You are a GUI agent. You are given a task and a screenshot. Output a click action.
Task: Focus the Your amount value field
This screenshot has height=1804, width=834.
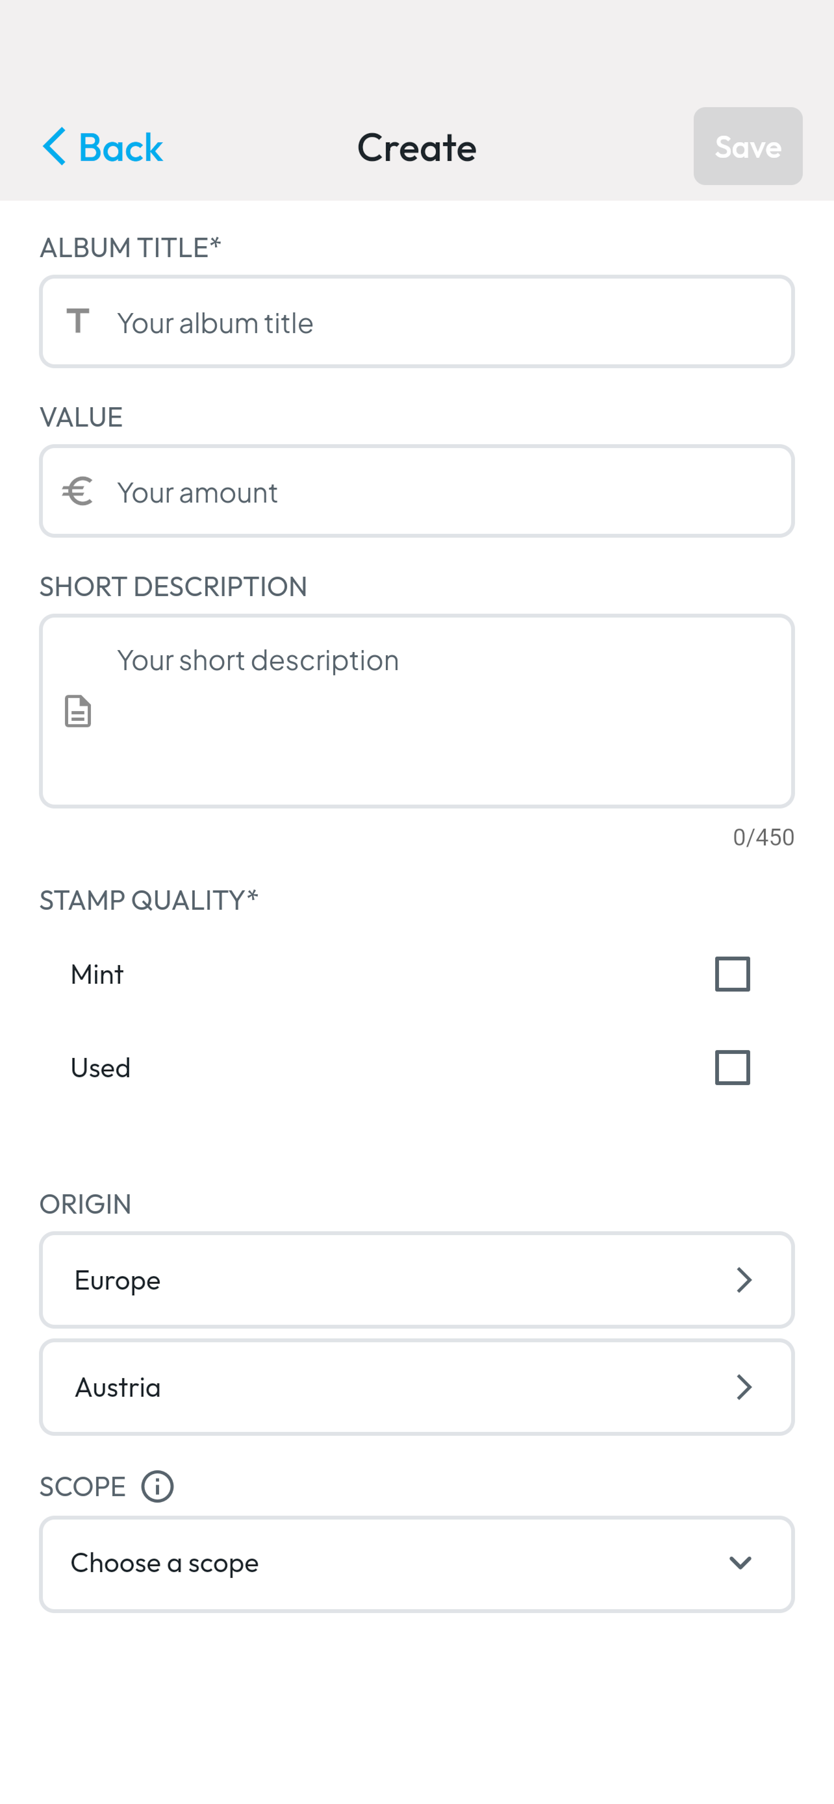[416, 491]
